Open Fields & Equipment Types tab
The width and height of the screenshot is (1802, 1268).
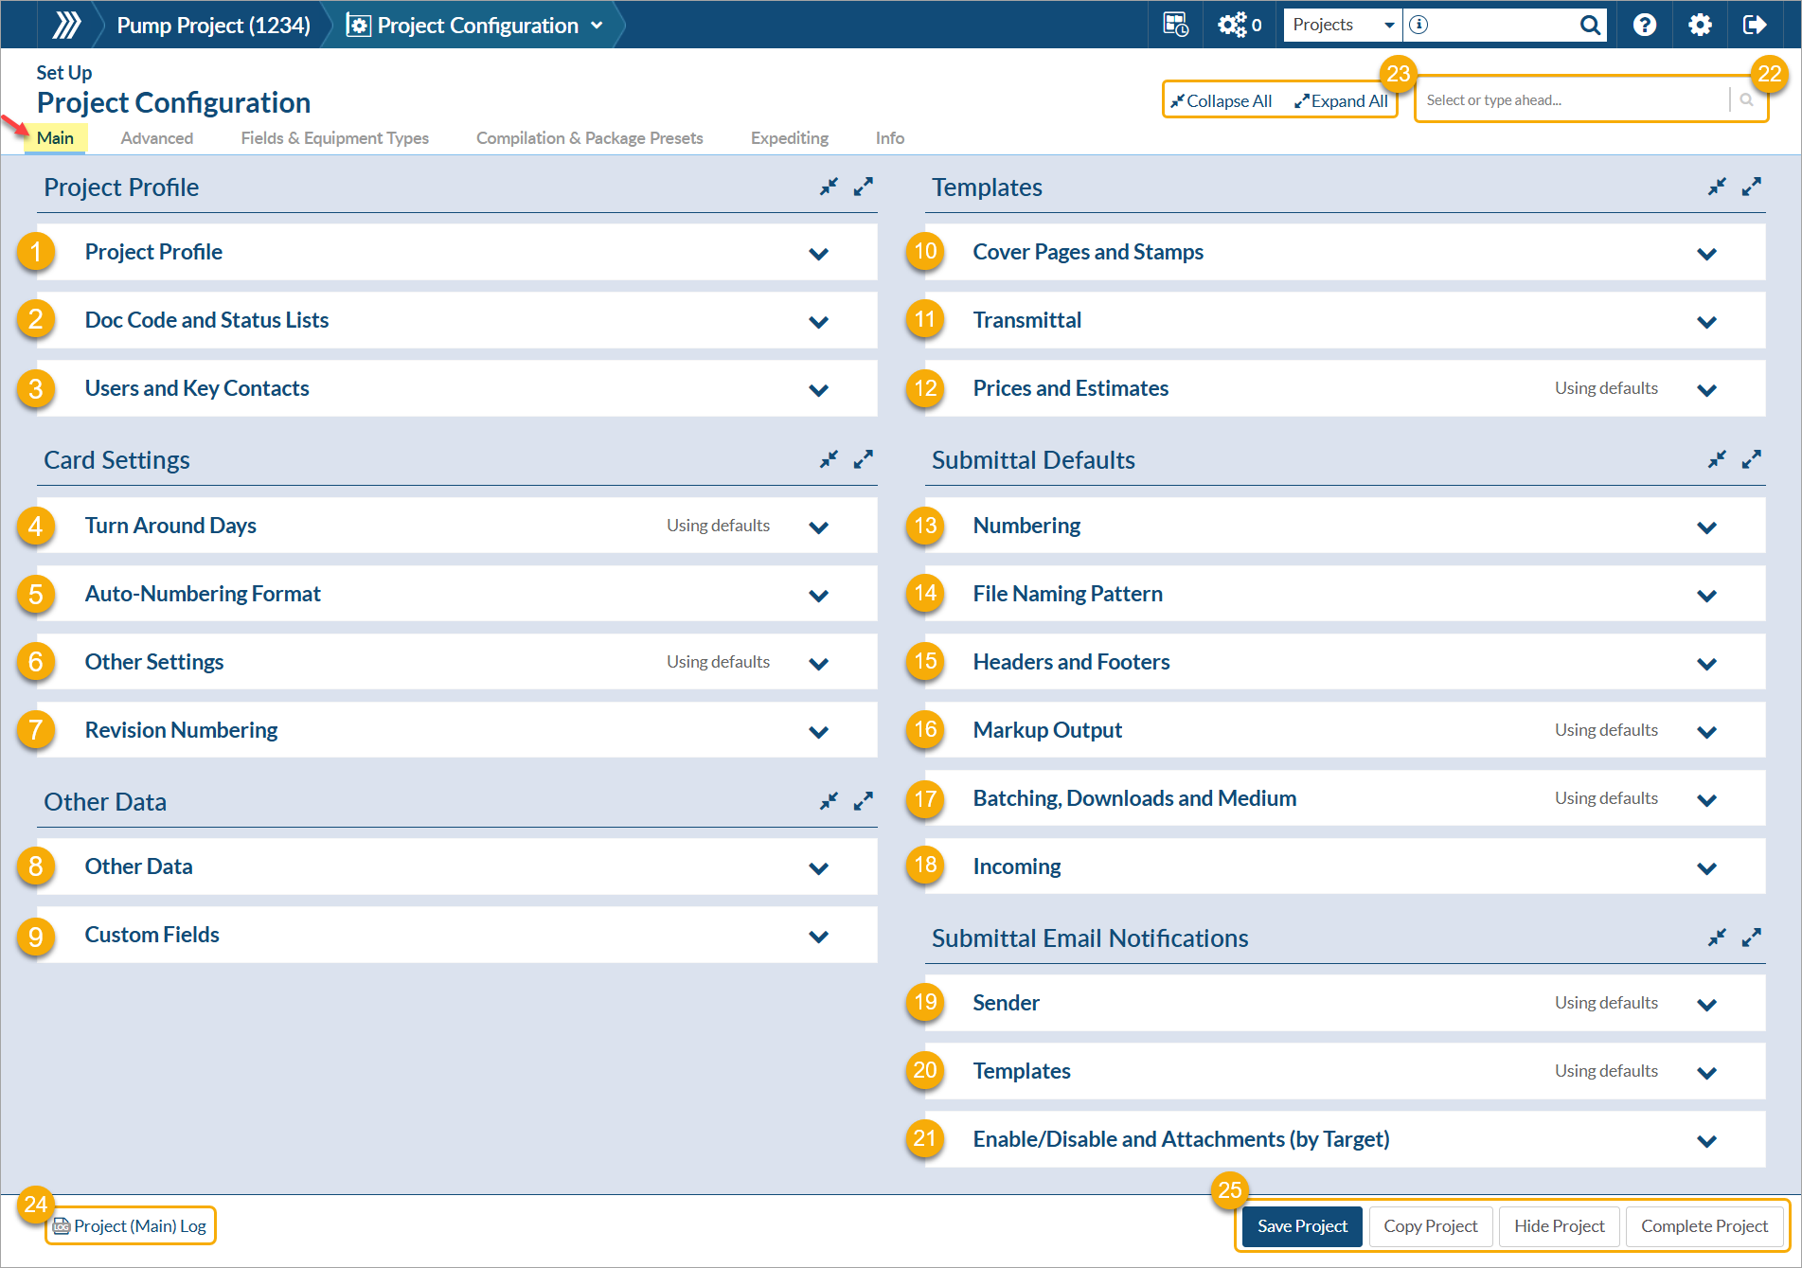[x=335, y=138]
